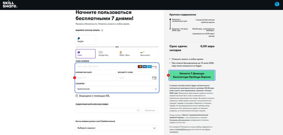Click the Bancontact logo icon
This screenshot has width=283, height=135.
click(x=143, y=52)
